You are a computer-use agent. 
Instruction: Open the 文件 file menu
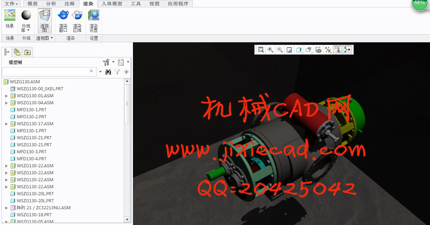point(11,4)
